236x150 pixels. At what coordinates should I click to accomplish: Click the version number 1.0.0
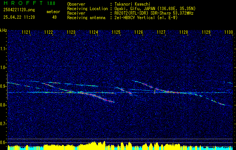(51, 3)
